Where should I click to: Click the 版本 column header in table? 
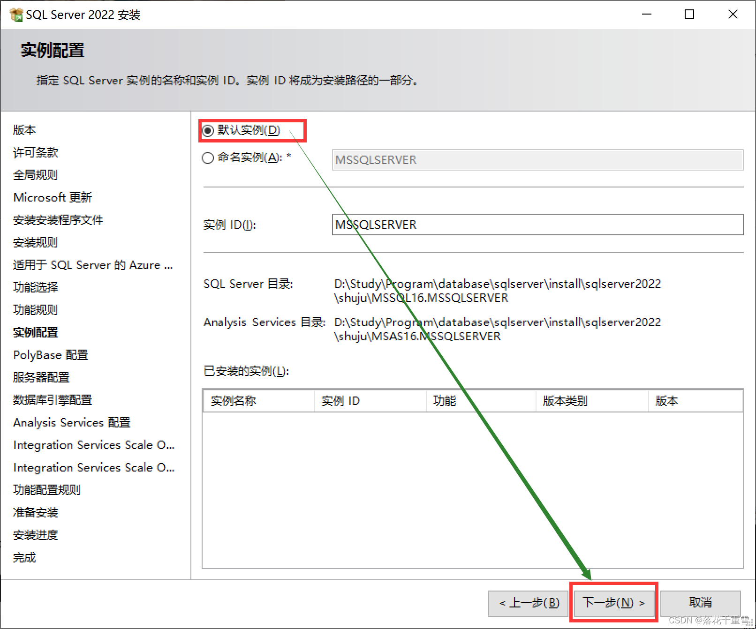pos(696,401)
